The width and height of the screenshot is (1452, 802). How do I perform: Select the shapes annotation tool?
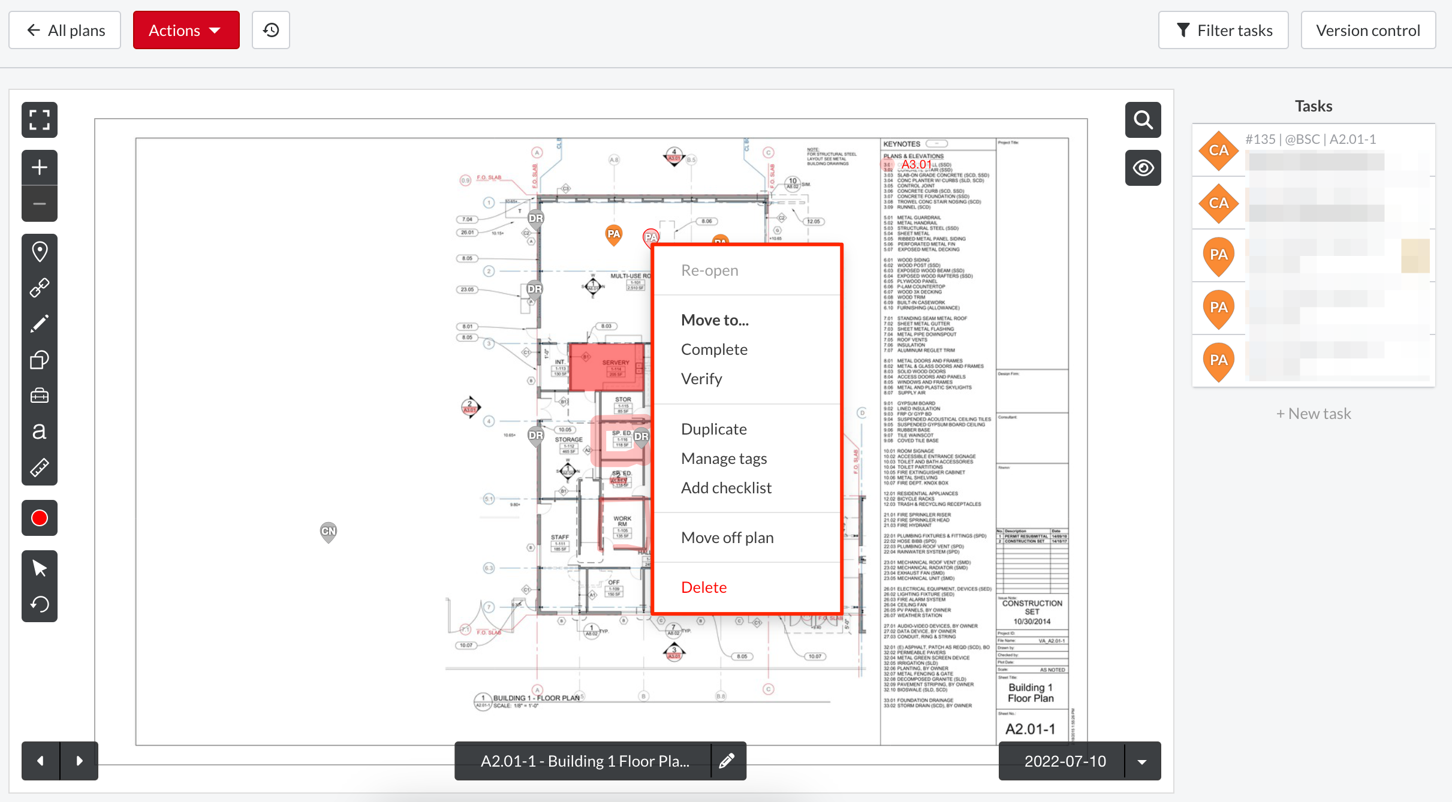39,359
